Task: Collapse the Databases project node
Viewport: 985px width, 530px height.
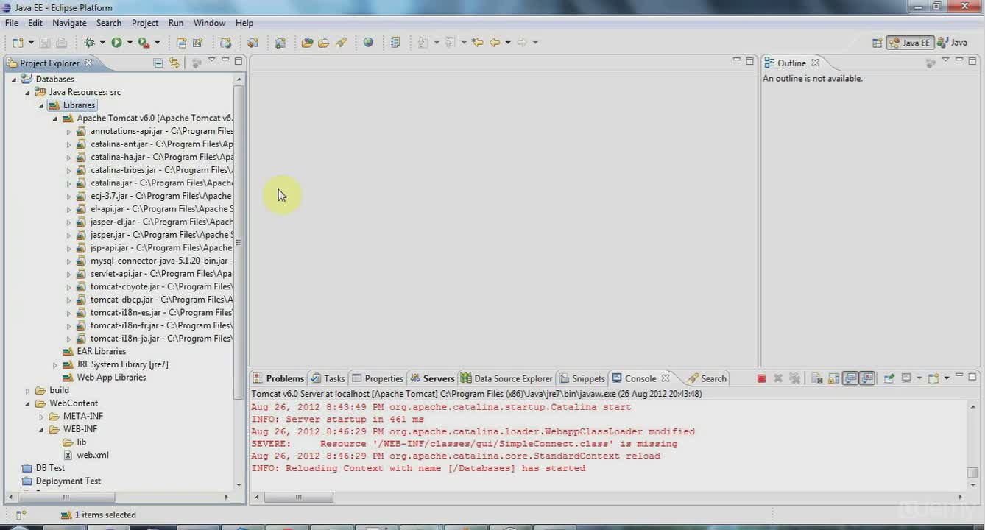Action: (x=14, y=79)
